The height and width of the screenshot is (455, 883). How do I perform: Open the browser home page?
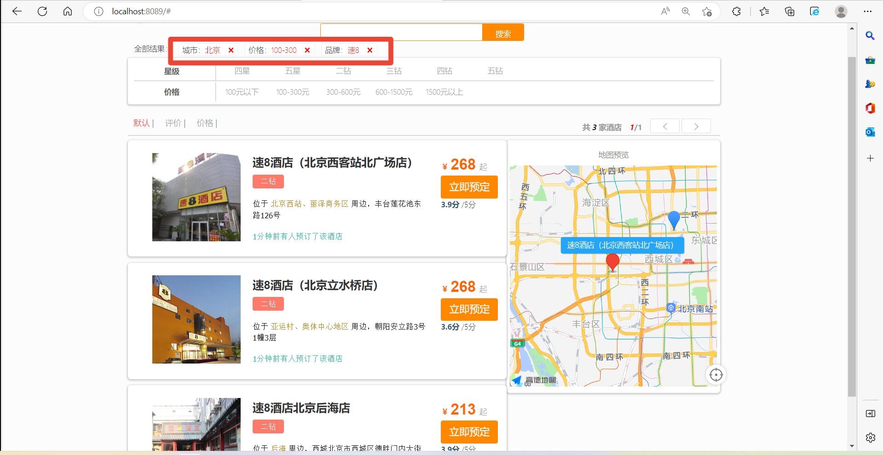[x=68, y=11]
